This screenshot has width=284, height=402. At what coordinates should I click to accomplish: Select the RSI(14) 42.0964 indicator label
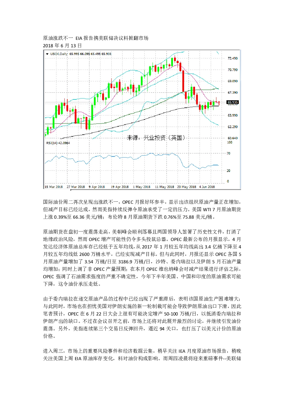point(58,143)
